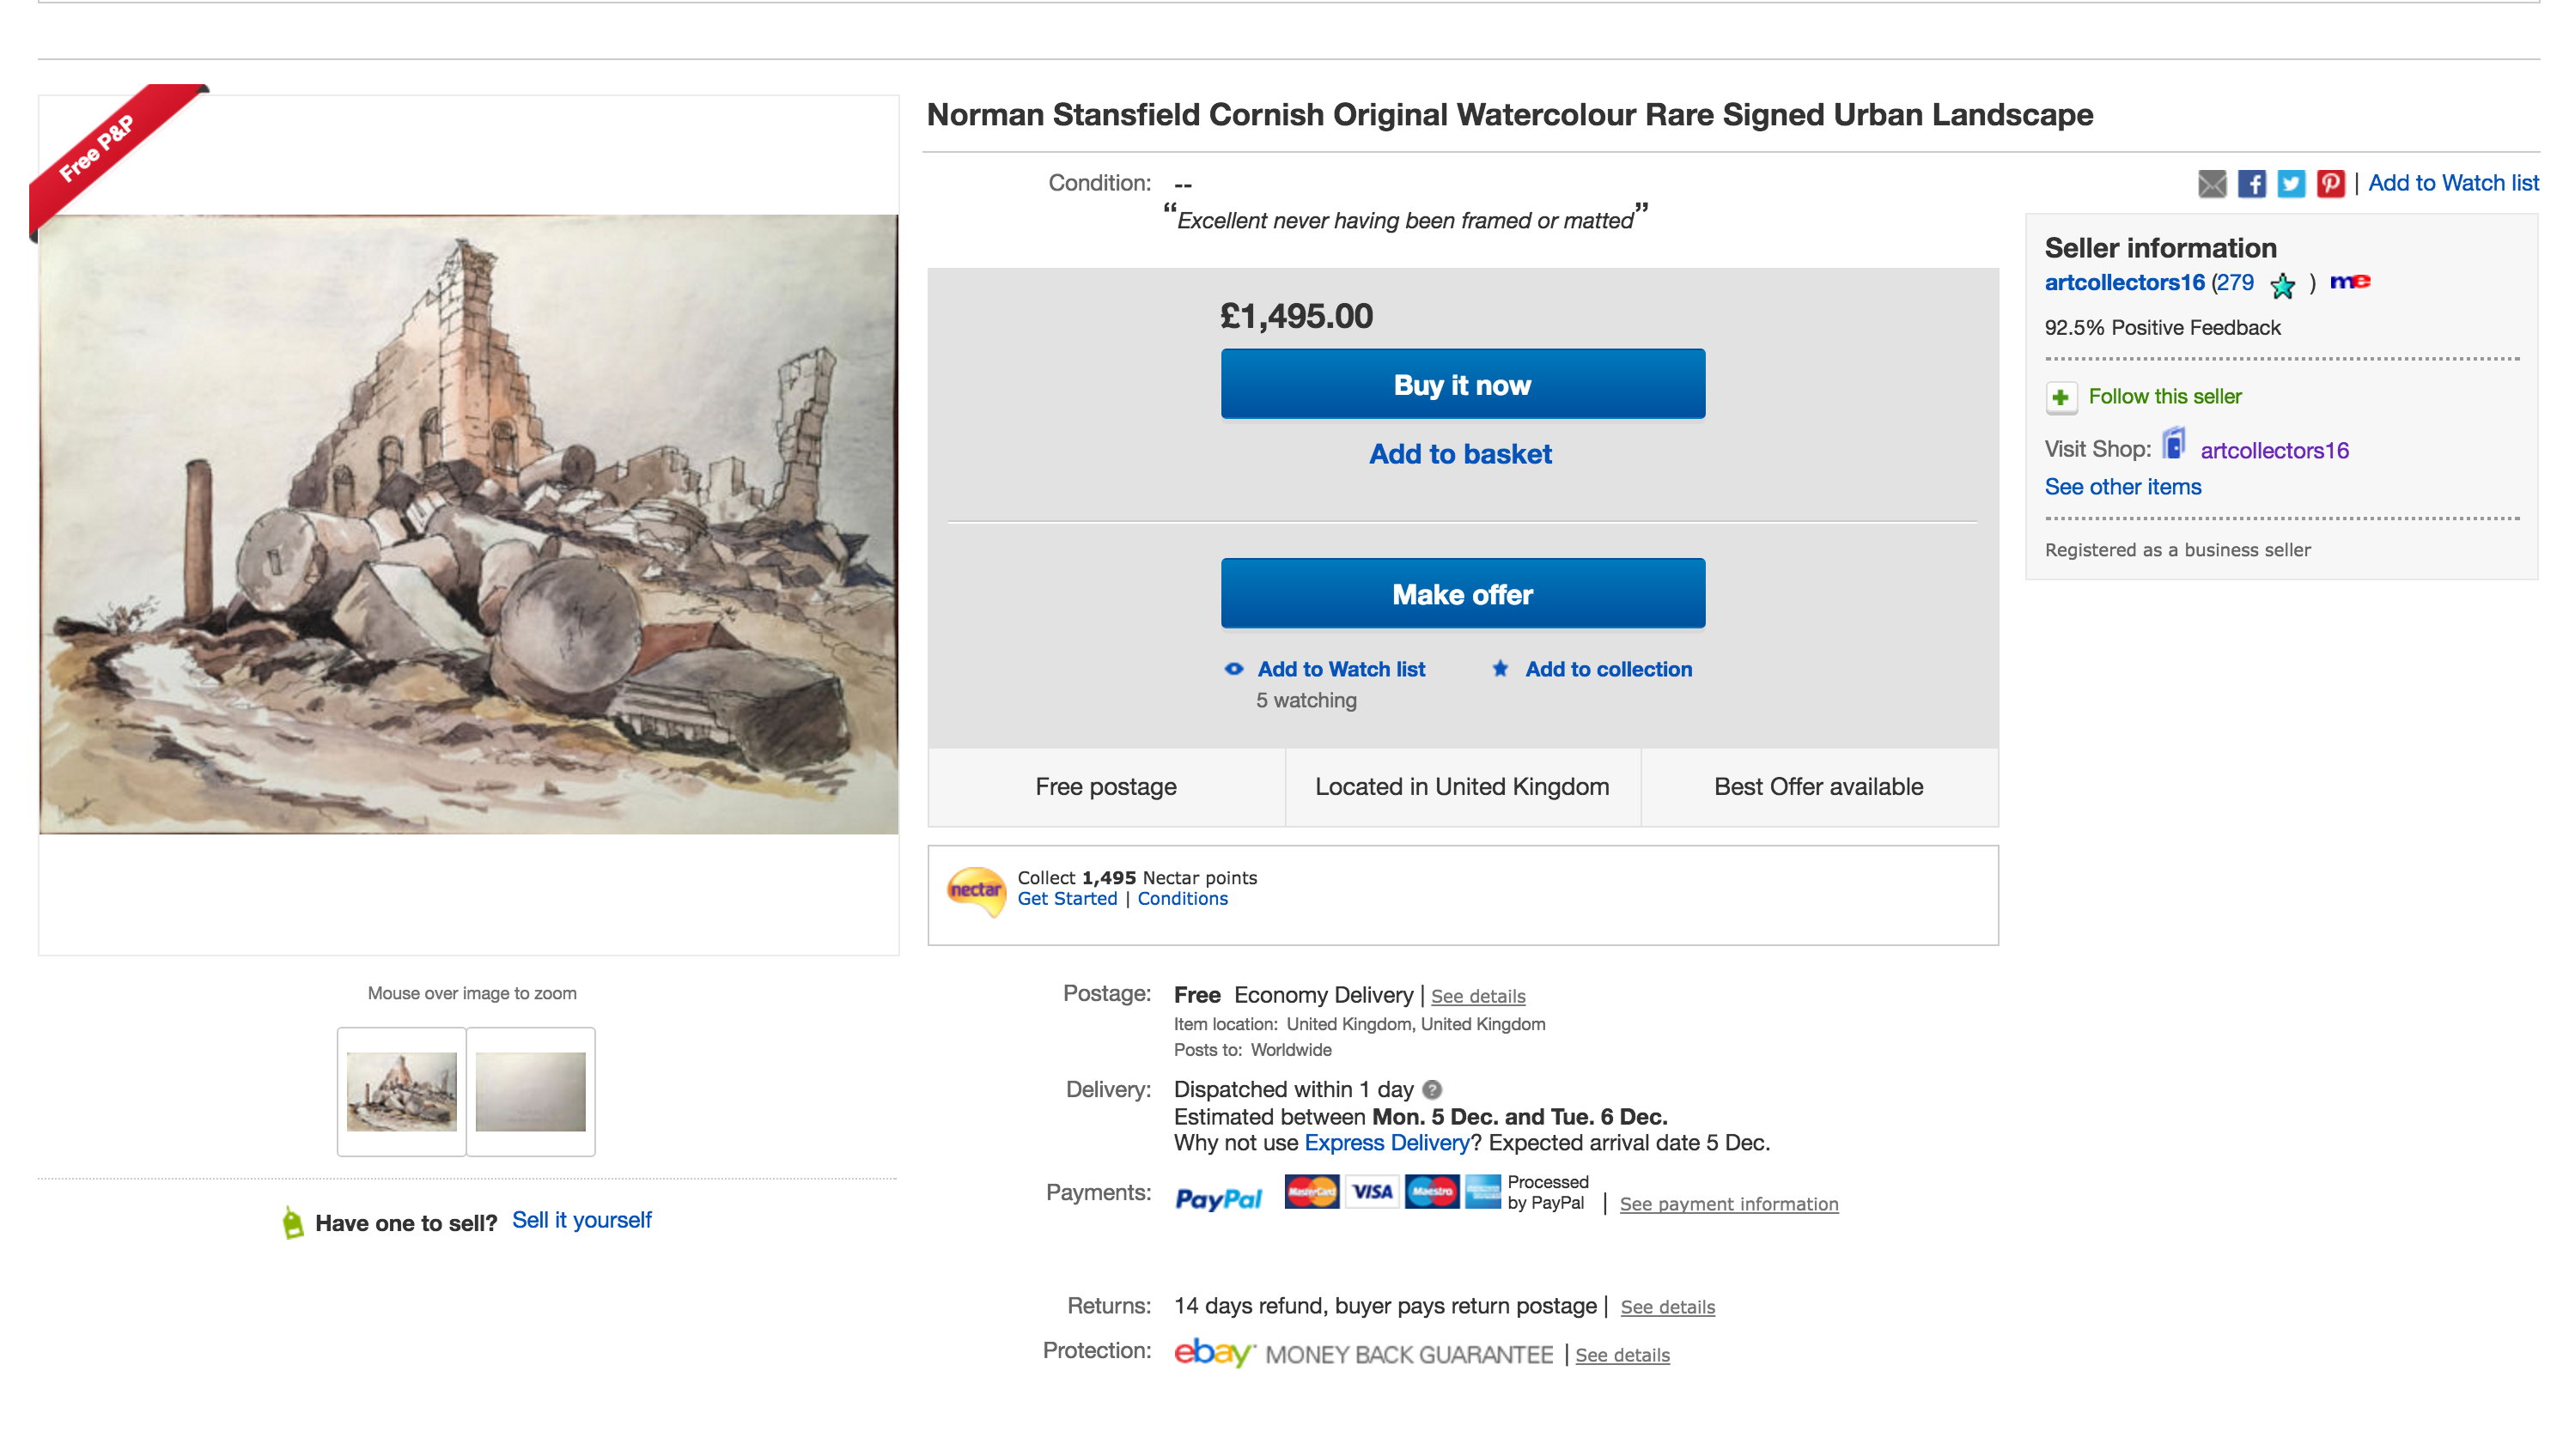Share listing on Facebook icon
This screenshot has width=2575, height=1456.
coord(2251,183)
